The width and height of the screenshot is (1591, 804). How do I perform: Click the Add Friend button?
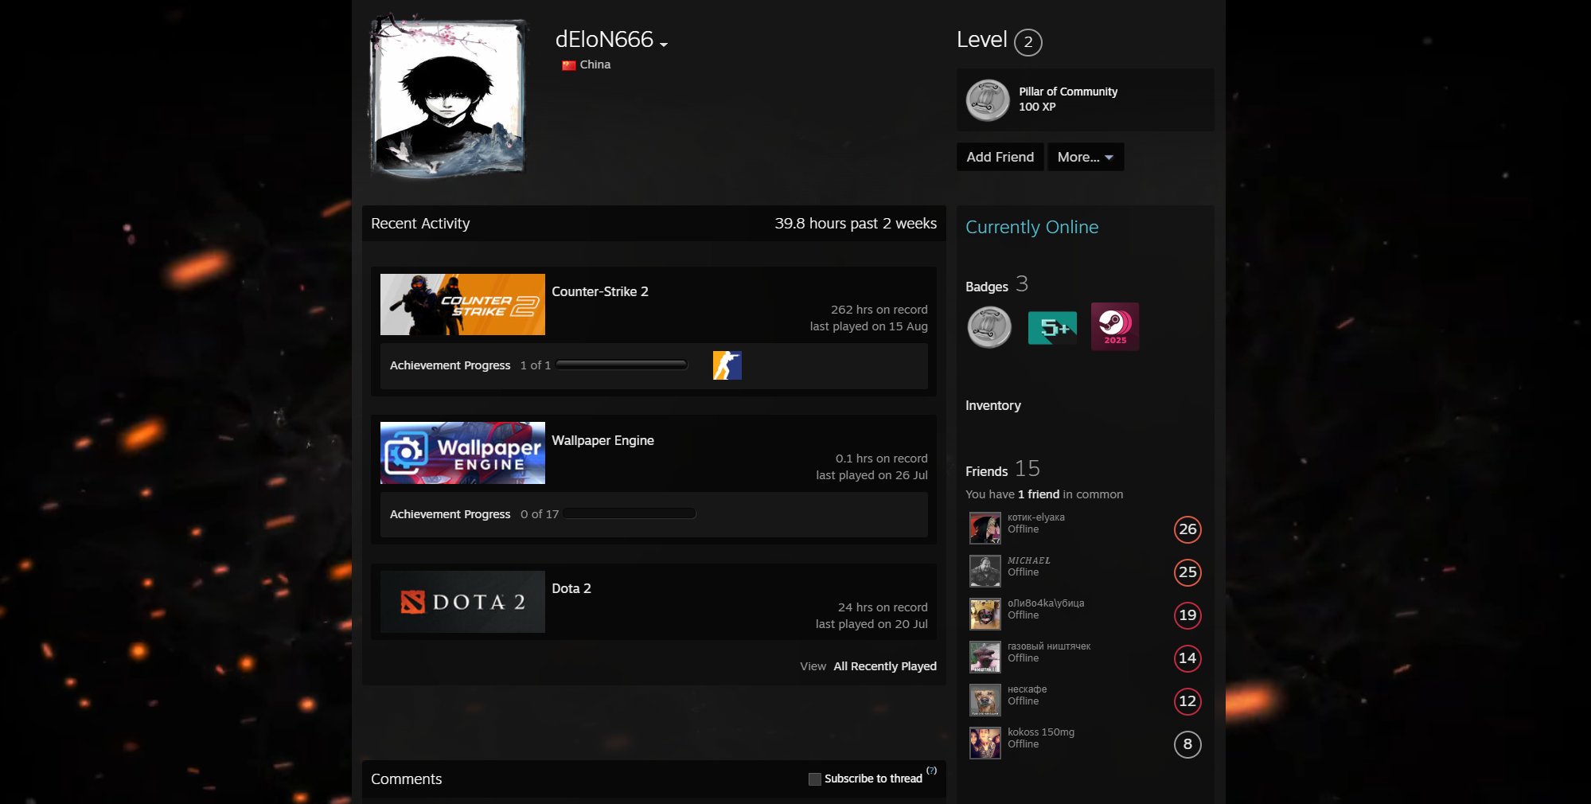1000,157
